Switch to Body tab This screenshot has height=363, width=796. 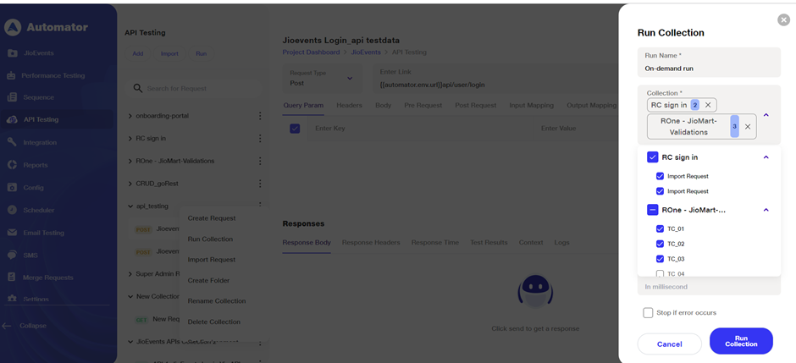click(x=384, y=106)
